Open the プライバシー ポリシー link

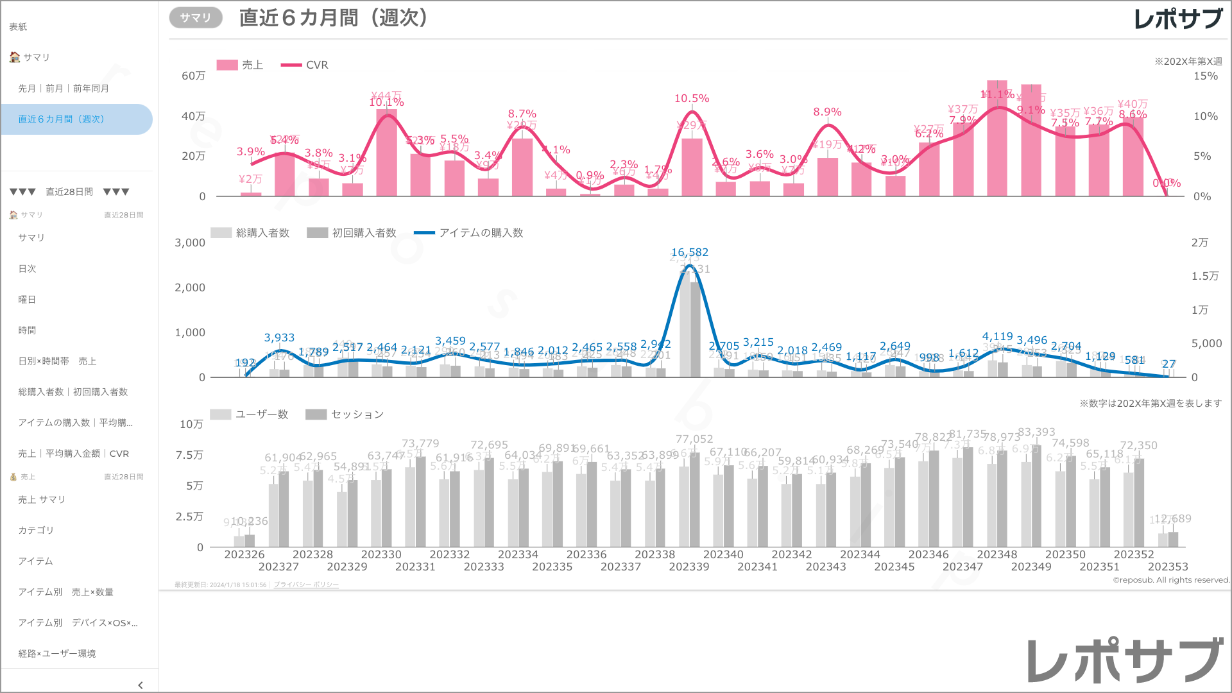306,585
